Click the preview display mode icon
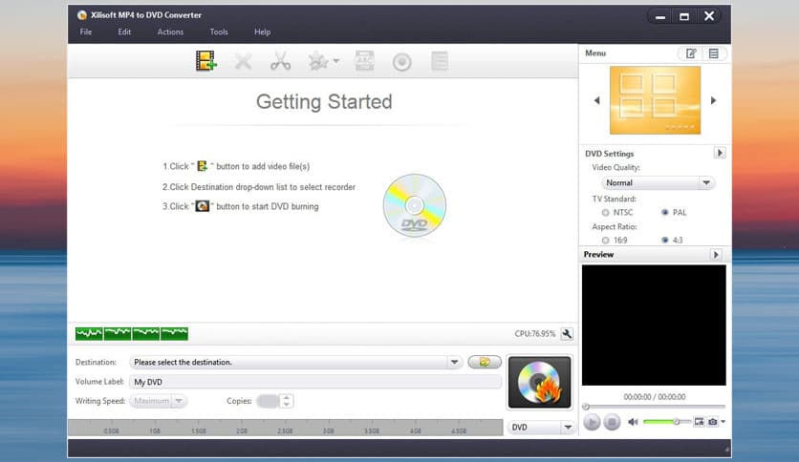 [700, 422]
